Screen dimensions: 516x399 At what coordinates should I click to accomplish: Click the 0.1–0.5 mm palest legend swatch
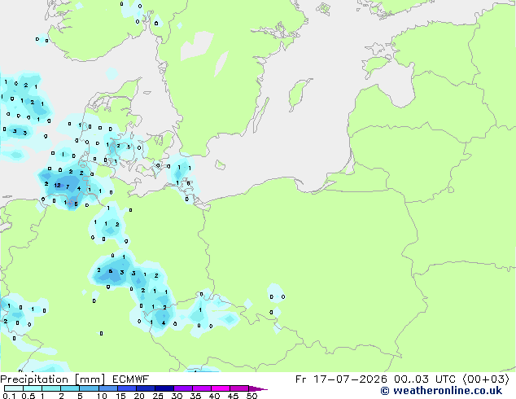pyautogui.click(x=14, y=388)
